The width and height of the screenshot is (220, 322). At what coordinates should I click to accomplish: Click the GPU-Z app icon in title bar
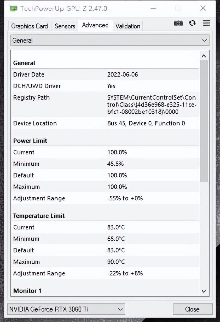[13, 8]
